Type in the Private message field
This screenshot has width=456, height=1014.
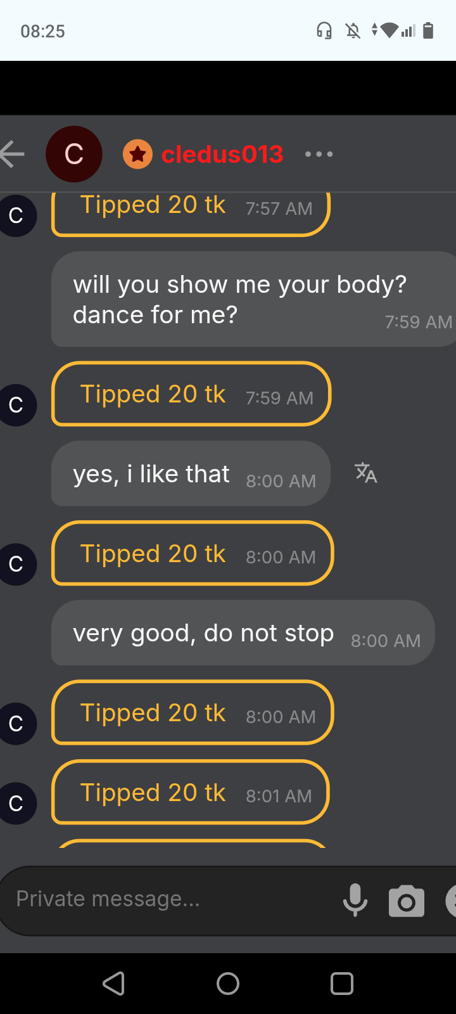pyautogui.click(x=171, y=899)
